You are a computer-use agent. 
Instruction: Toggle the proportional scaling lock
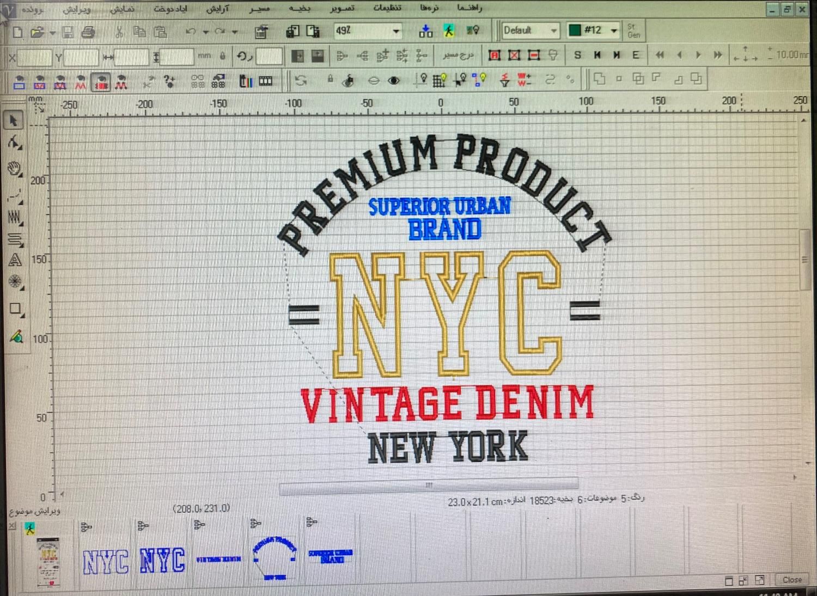pyautogui.click(x=222, y=56)
